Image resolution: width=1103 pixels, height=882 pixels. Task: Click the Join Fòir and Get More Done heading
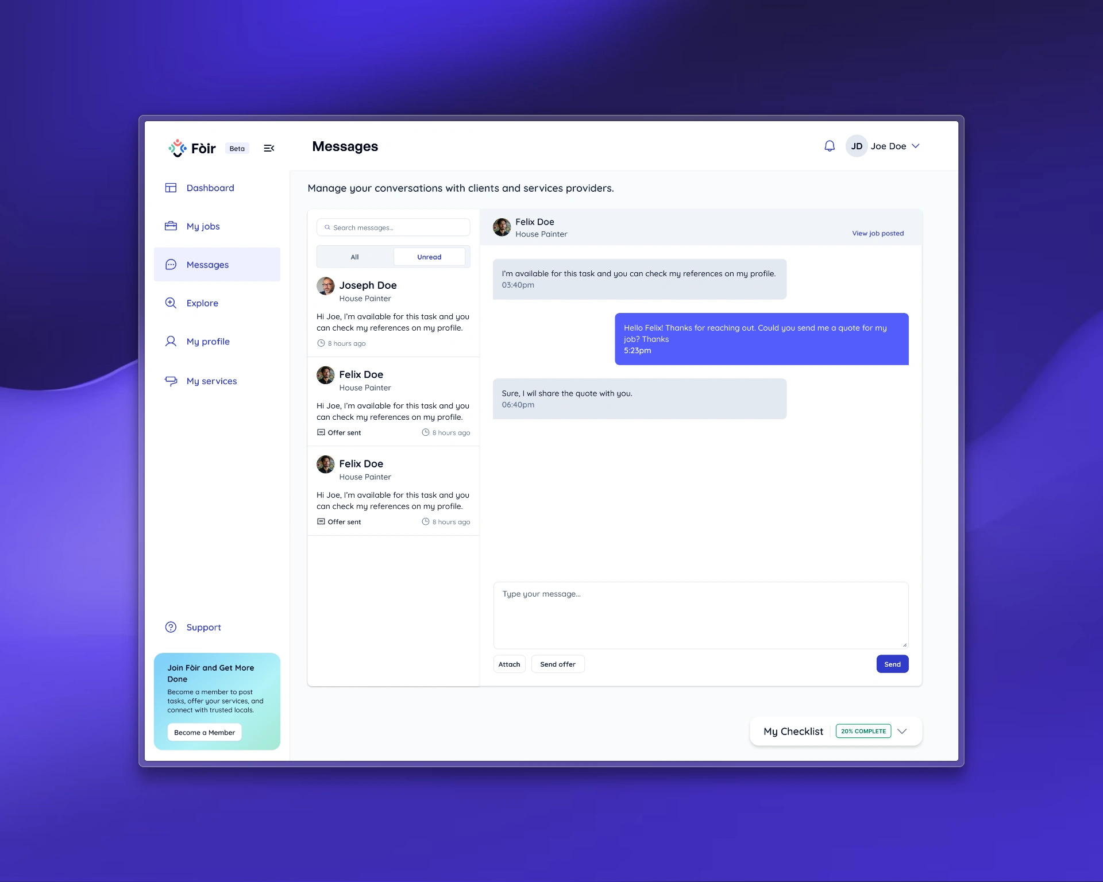coord(211,674)
